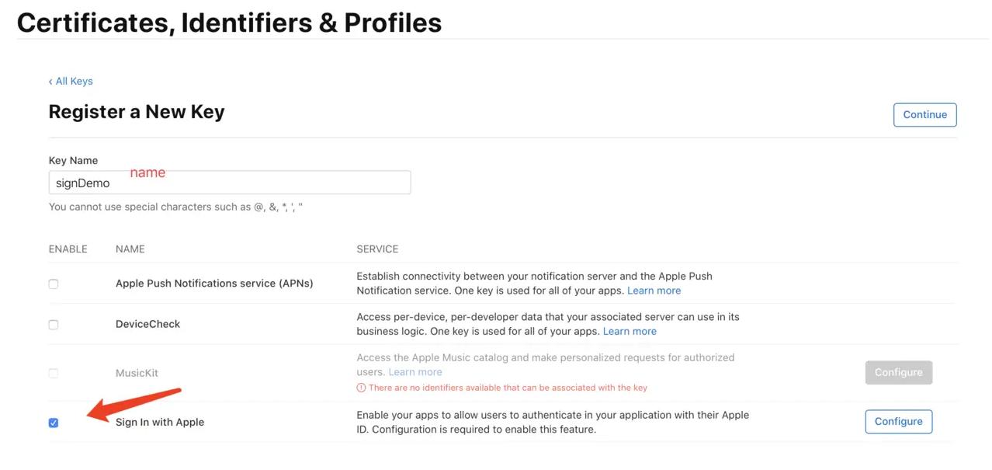Toggle the MusicKit checkbox

pos(53,373)
